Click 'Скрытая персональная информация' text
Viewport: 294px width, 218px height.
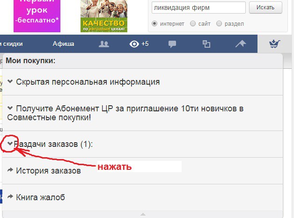coord(88,82)
